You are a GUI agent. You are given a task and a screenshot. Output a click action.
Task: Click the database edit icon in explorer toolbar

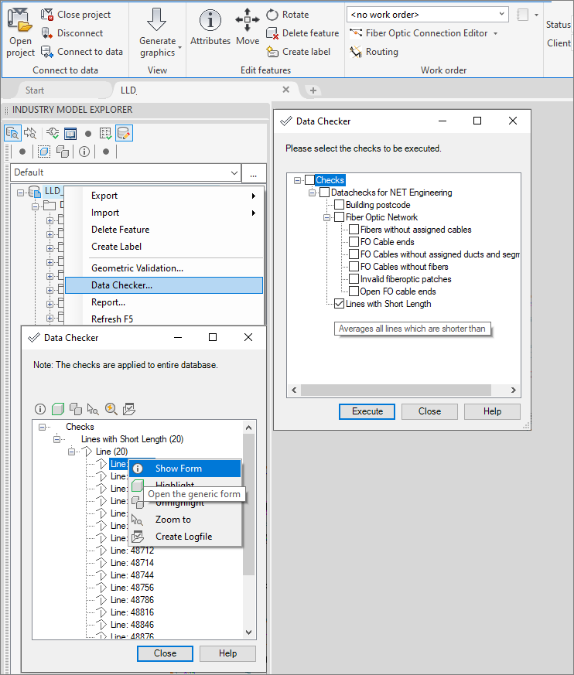pyautogui.click(x=124, y=134)
